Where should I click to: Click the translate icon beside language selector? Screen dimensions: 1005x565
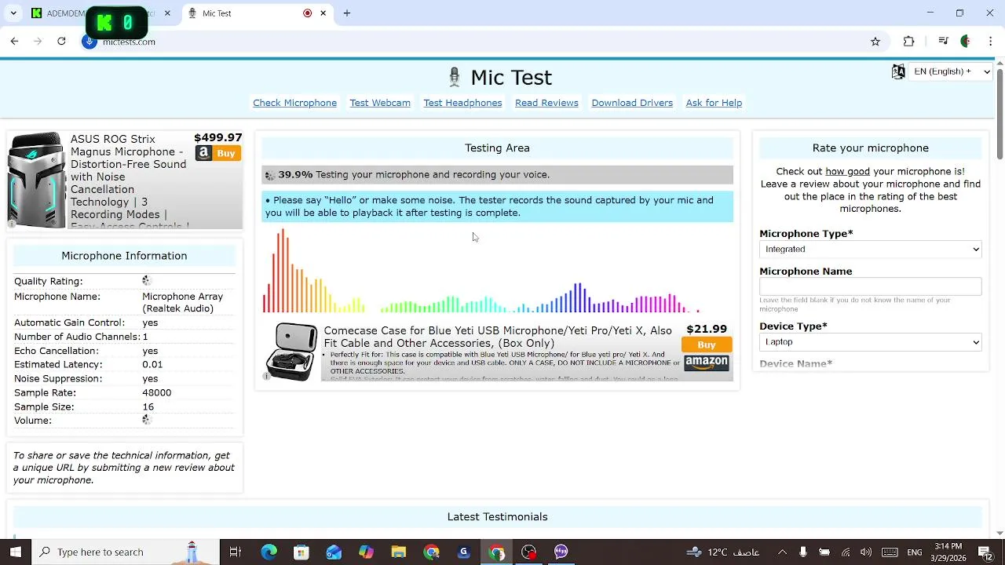[898, 71]
